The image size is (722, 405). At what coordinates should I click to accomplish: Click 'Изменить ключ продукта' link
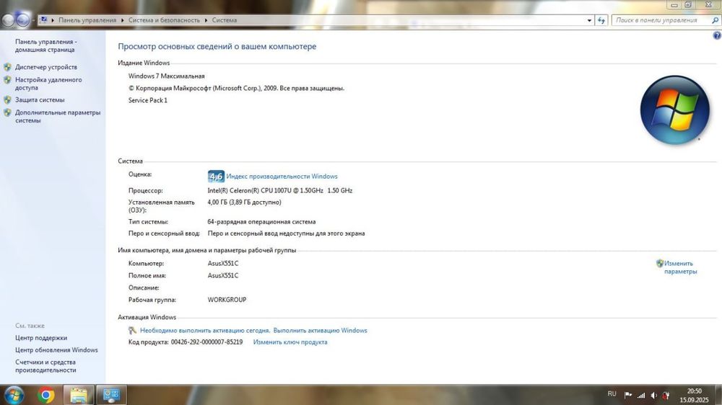290,342
